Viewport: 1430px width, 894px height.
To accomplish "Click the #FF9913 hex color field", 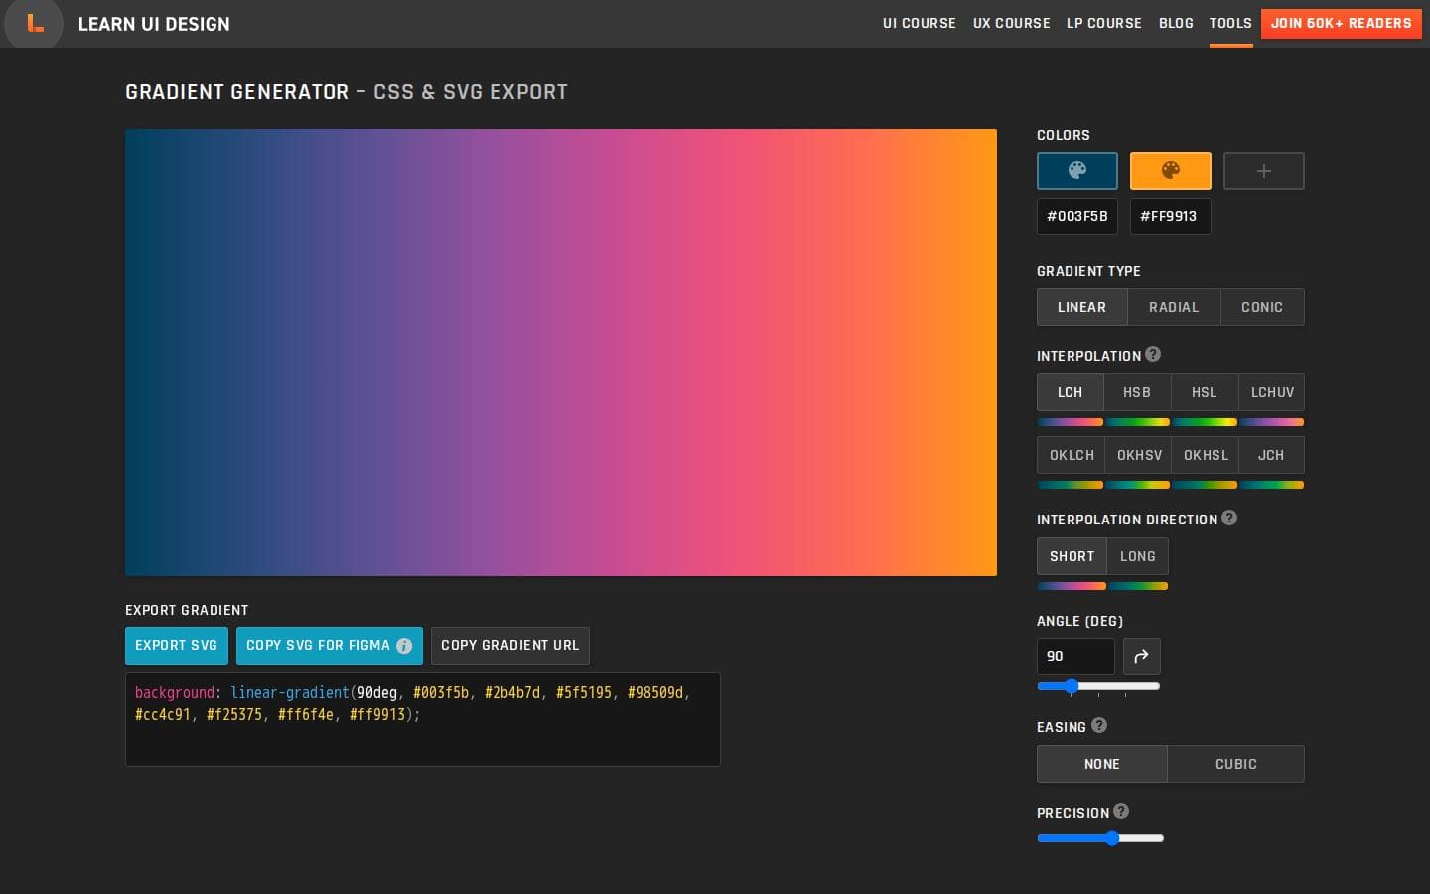I will tap(1171, 217).
